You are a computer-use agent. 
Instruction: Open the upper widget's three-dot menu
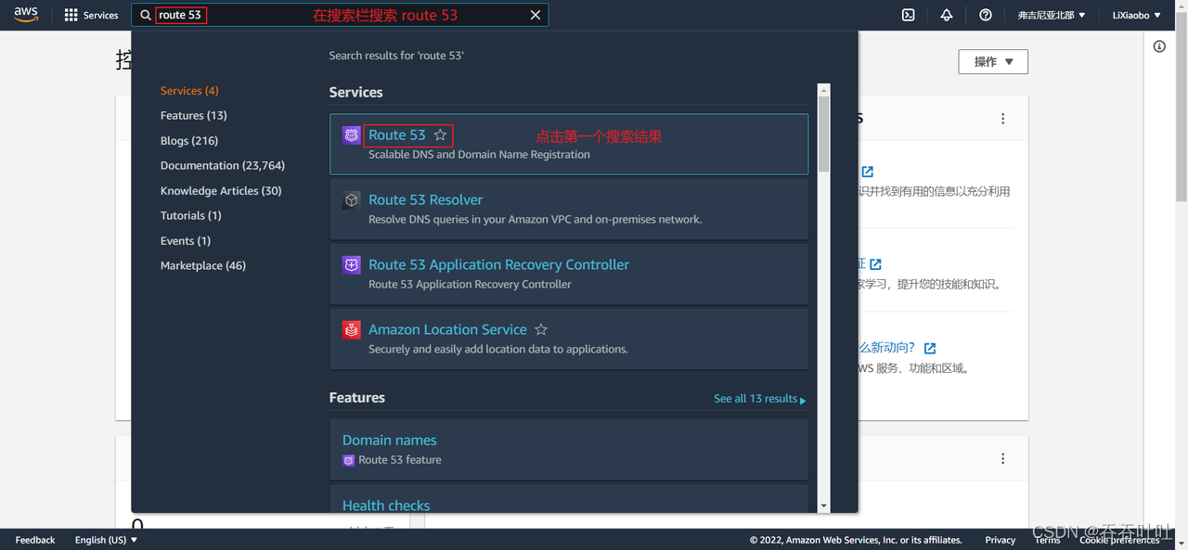point(1002,119)
